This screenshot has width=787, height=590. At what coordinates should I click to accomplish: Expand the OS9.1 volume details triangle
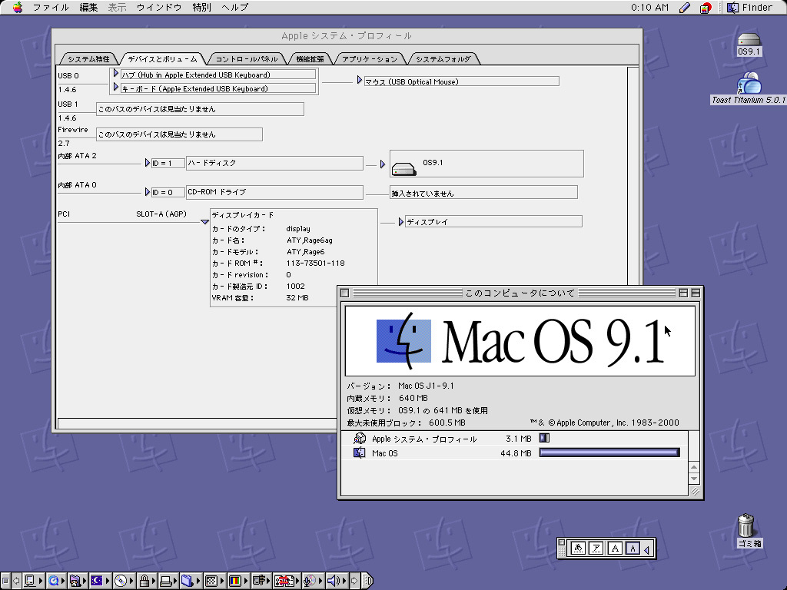[383, 164]
